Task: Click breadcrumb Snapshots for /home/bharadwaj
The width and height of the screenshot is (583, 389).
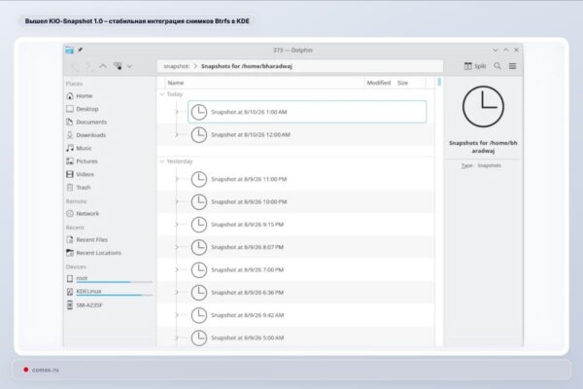Action: [247, 66]
